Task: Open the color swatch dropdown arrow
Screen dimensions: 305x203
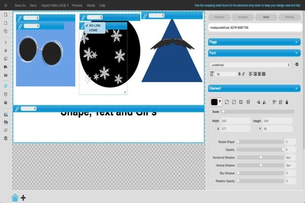Action: pos(220,101)
